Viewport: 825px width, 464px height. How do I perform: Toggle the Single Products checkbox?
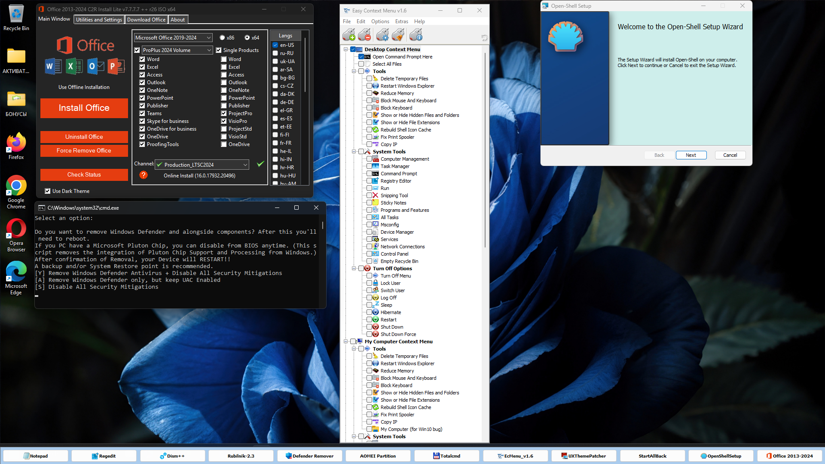pyautogui.click(x=218, y=50)
